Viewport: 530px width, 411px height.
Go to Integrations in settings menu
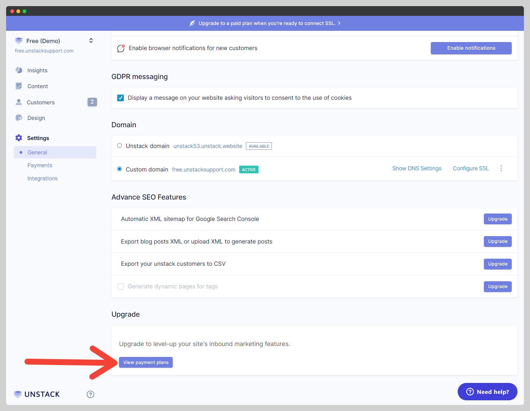coord(42,178)
